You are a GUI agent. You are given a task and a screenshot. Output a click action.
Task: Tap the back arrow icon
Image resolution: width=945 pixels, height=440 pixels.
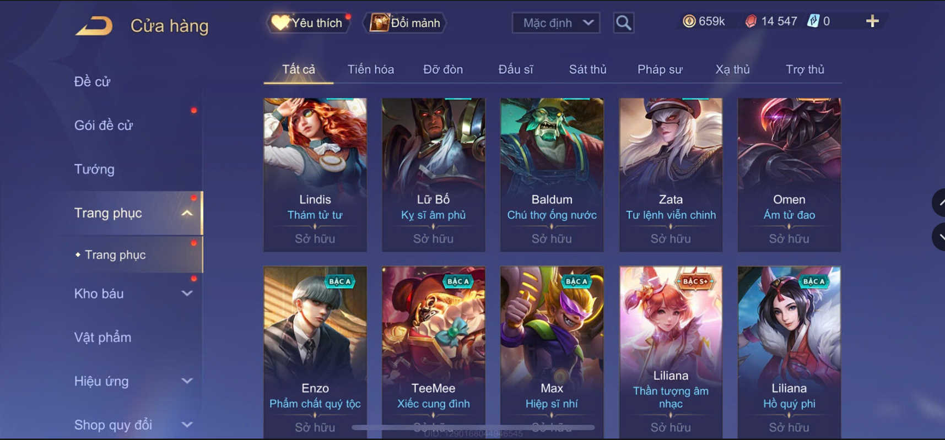pos(94,26)
